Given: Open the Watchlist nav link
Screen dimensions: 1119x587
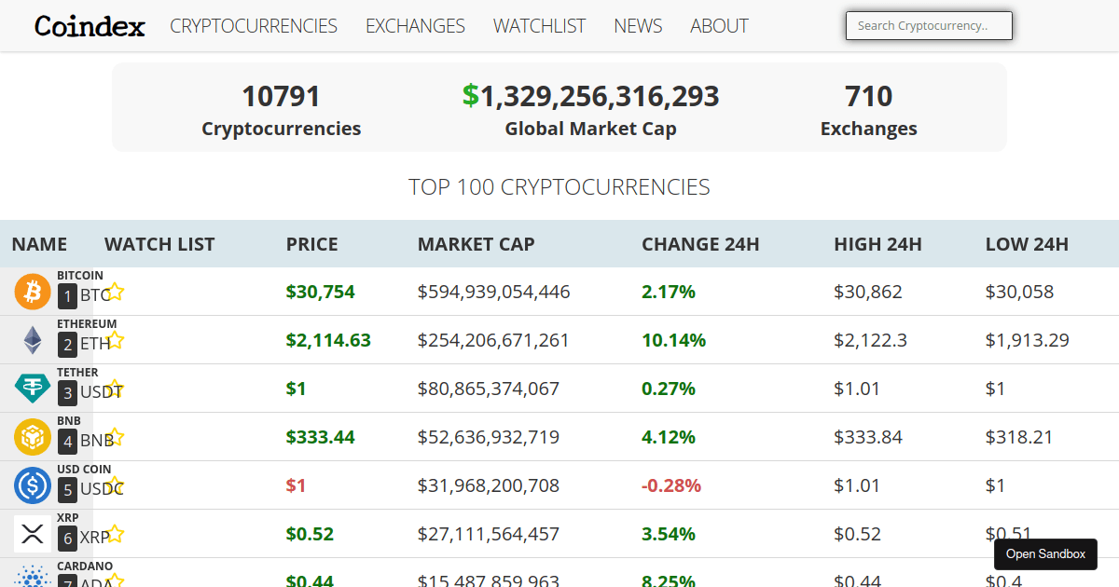Looking at the screenshot, I should 539,26.
